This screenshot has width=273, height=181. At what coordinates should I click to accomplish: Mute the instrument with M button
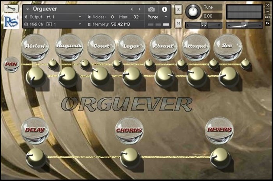(x=178, y=24)
